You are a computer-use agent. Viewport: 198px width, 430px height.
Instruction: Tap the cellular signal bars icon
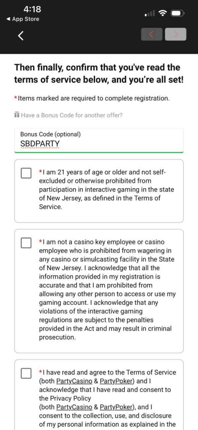[x=150, y=13]
